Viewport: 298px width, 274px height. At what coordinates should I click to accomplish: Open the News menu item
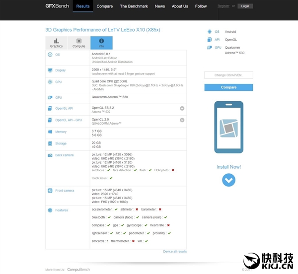coord(160,6)
